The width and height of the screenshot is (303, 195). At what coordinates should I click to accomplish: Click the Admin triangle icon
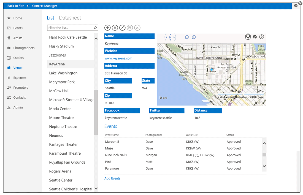click(x=9, y=107)
